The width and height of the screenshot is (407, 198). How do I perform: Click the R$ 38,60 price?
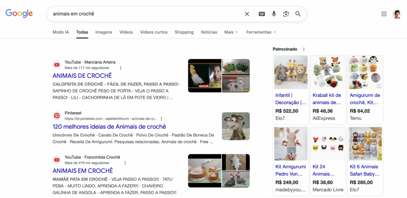point(323,182)
